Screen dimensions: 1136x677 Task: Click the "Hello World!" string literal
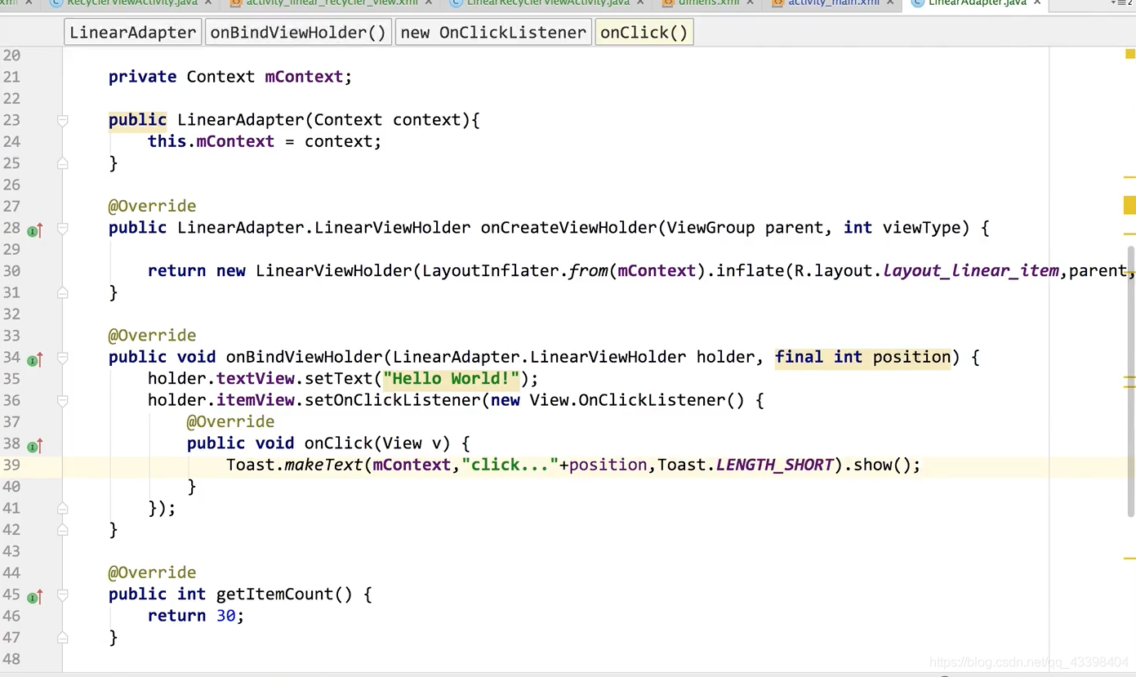[x=452, y=379]
